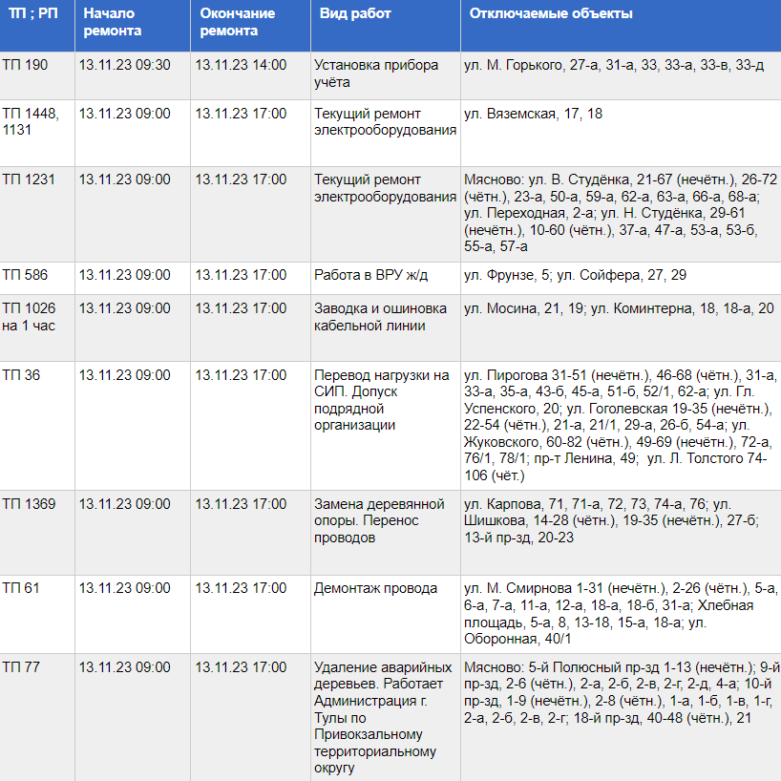Click work type in ТП 1448 row
Screen dimensions: 781x781
pos(386,133)
